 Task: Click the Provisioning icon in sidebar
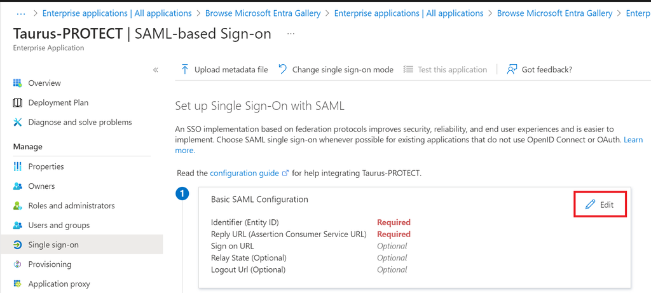pyautogui.click(x=18, y=264)
